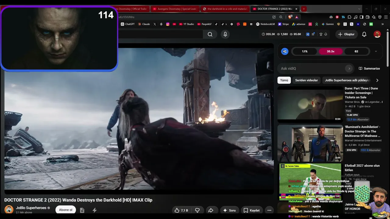Open the browser hamburger menu
Screen dimensions: 390x219
tap(386, 17)
